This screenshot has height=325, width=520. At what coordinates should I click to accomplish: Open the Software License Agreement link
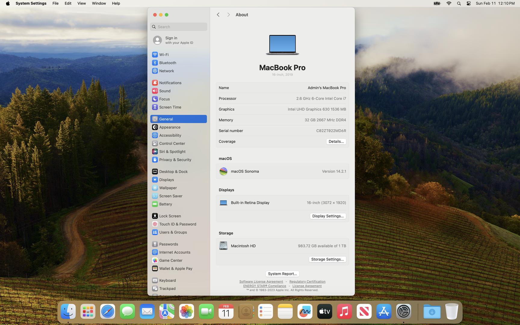(x=261, y=282)
